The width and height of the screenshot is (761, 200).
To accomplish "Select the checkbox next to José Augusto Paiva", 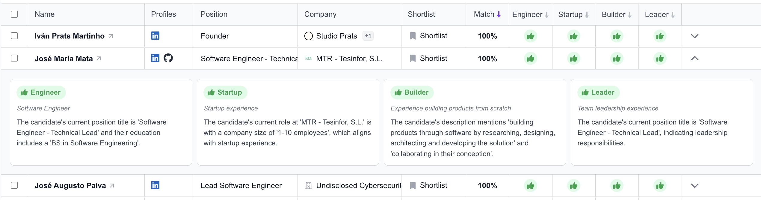I will tap(14, 185).
